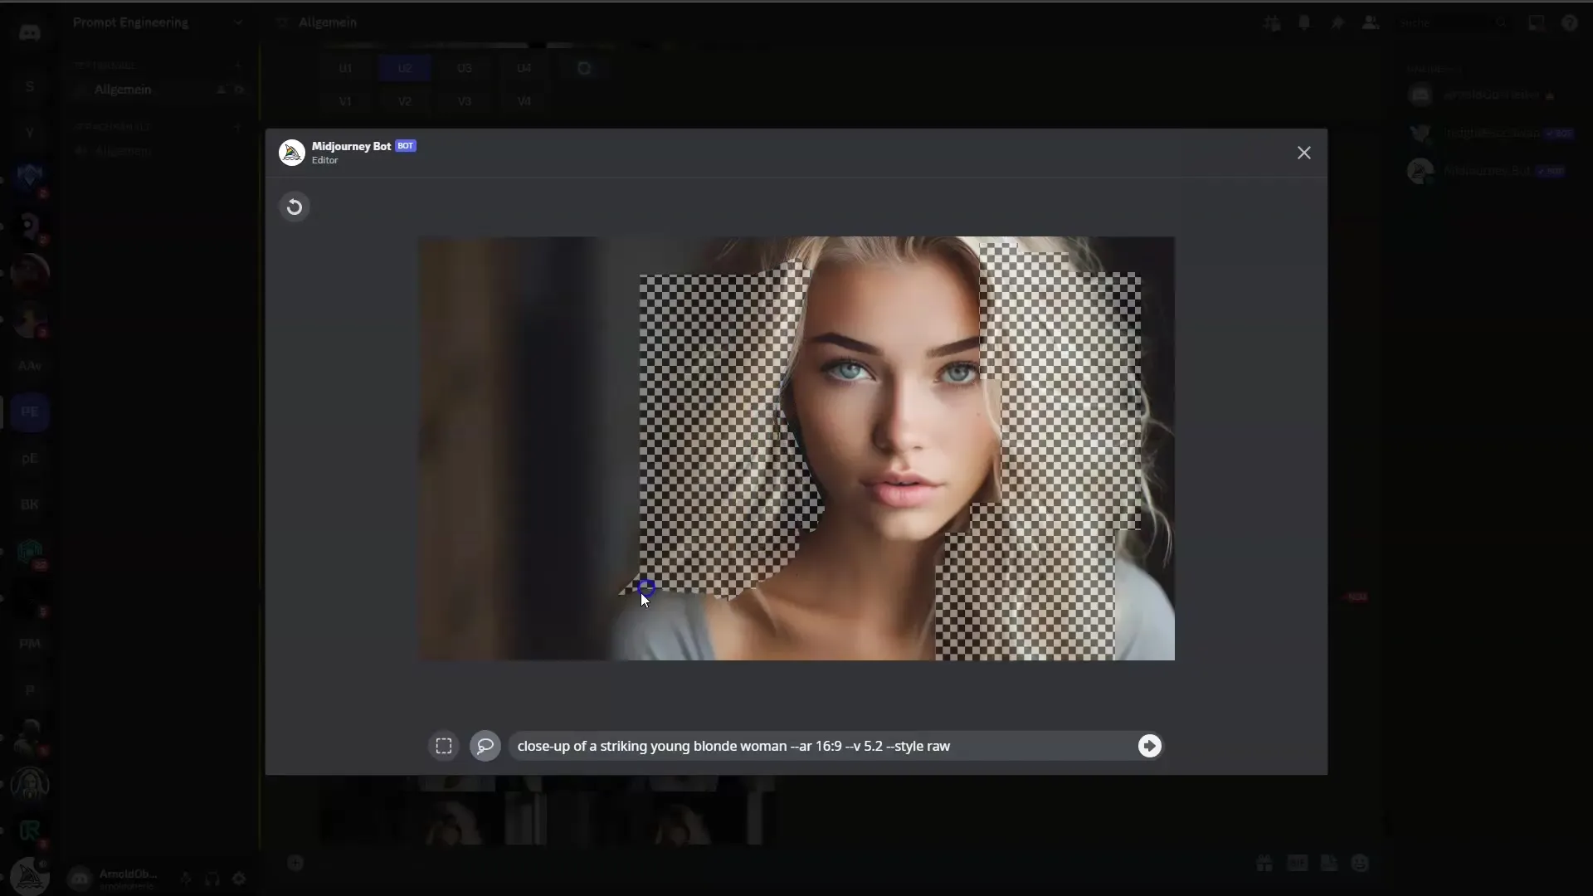The height and width of the screenshot is (896, 1593).
Task: Toggle the member list icon
Action: [1371, 23]
